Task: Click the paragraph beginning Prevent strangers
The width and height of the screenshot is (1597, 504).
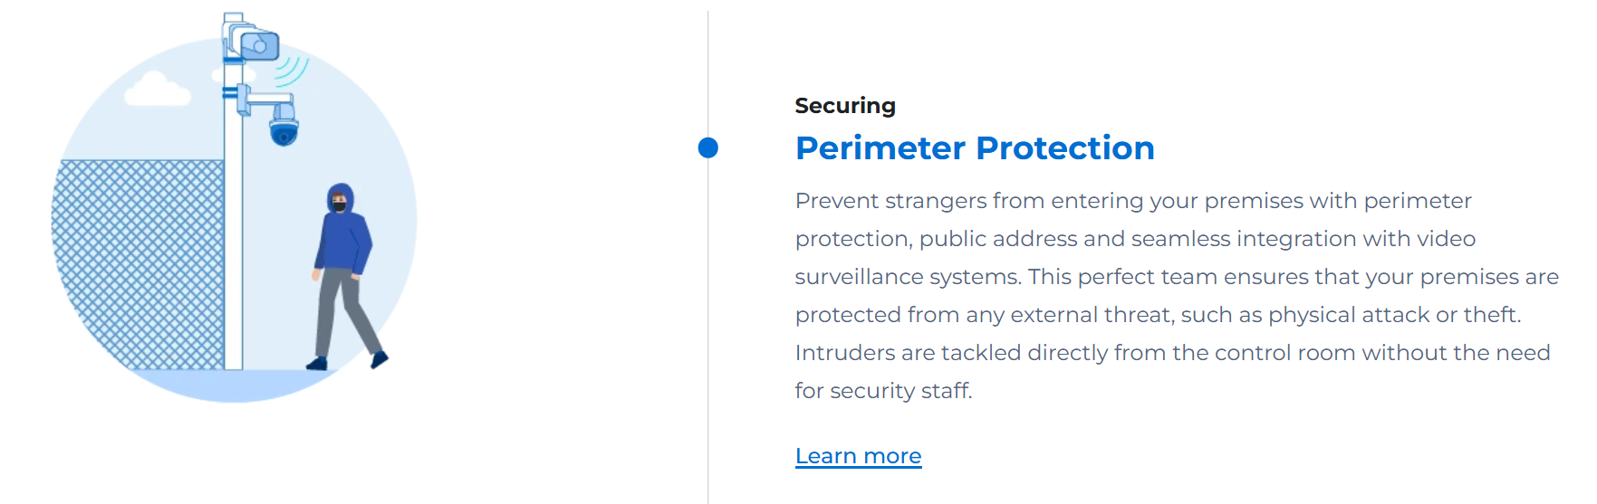Action: tap(1177, 296)
